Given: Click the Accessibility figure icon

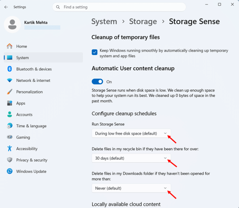Looking at the screenshot, I should click(10, 148).
